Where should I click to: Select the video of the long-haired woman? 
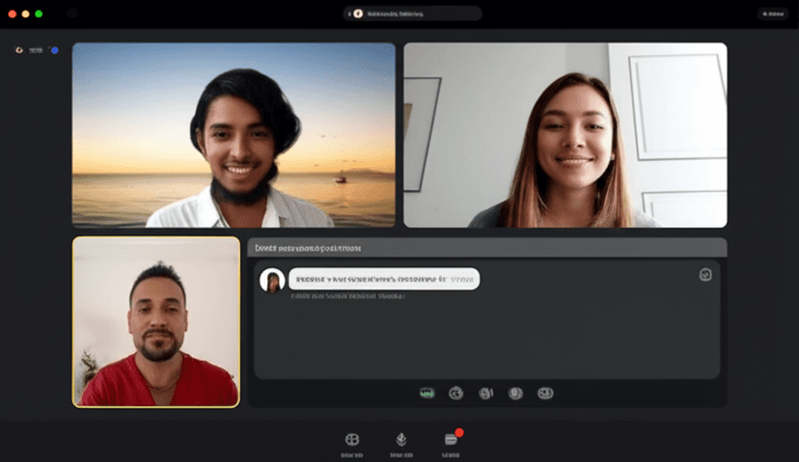pos(565,135)
